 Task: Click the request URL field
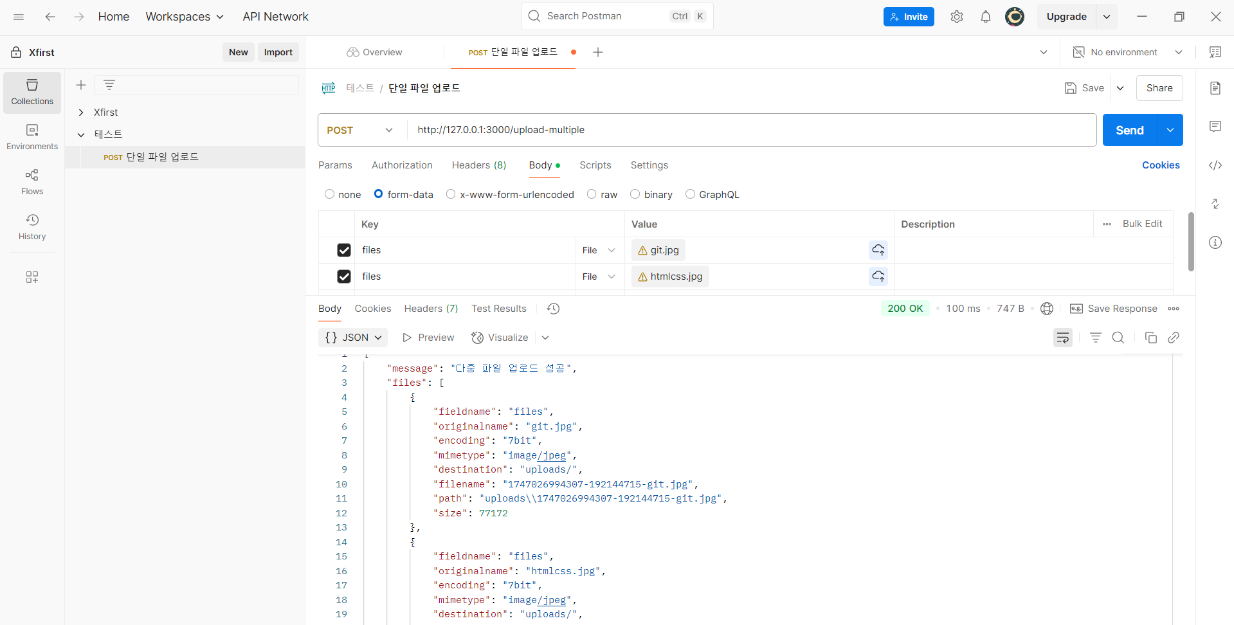751,130
